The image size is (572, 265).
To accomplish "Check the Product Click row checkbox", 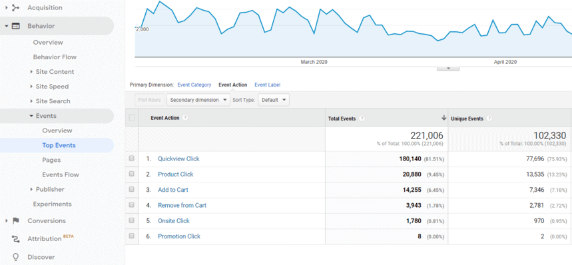I will click(x=132, y=174).
